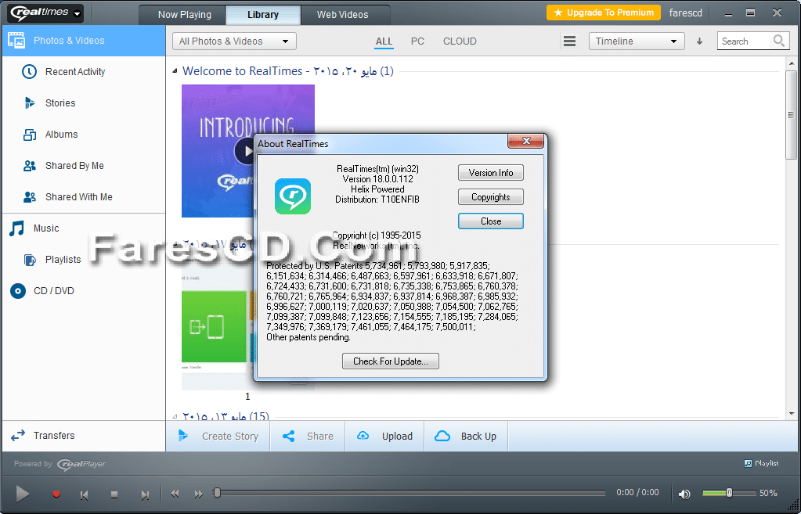Click the Powered by RealPlayer logo
This screenshot has height=514, width=801.
(81, 463)
